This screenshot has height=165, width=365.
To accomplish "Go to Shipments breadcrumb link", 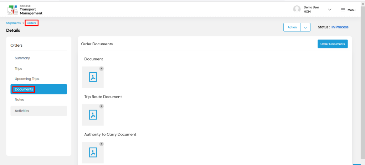I will point(13,23).
